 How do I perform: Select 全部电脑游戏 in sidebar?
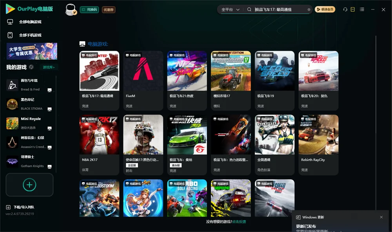coord(30,22)
